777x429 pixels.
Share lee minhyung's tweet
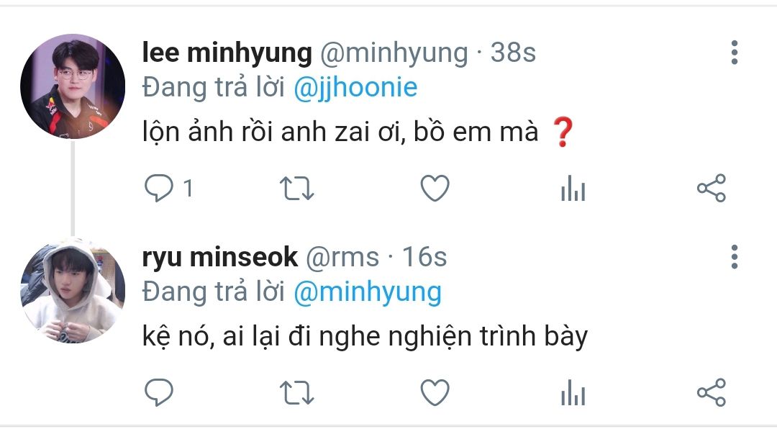tap(712, 189)
